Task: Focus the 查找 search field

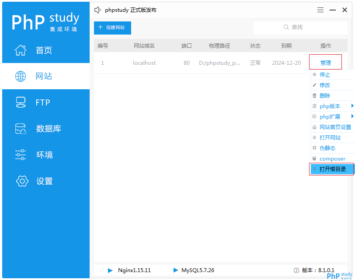Action: 300,28
